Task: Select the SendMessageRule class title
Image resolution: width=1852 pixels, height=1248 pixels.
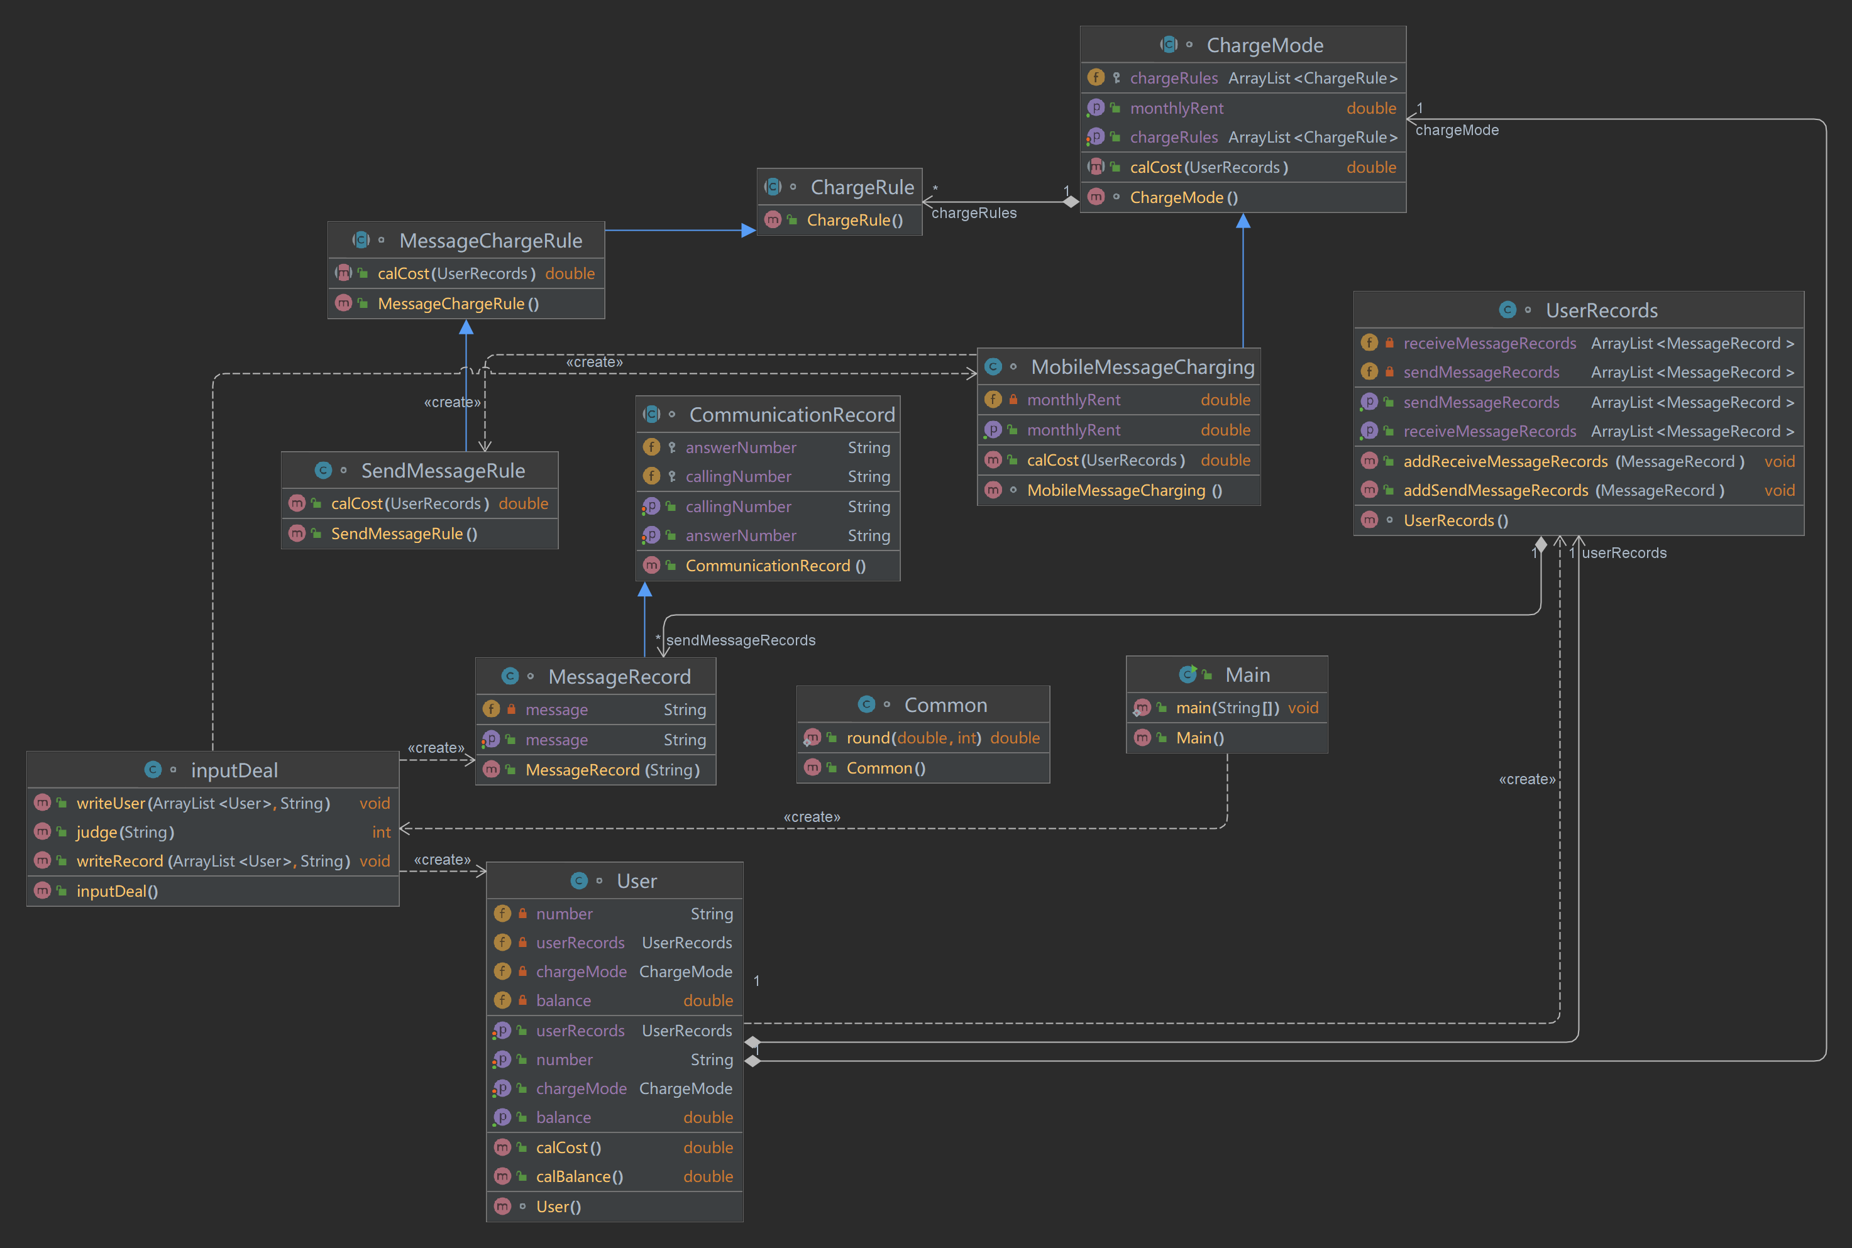Action: click(443, 471)
